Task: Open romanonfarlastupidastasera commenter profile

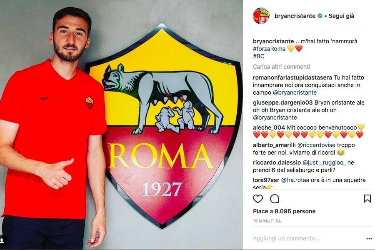Action: pyautogui.click(x=292, y=77)
